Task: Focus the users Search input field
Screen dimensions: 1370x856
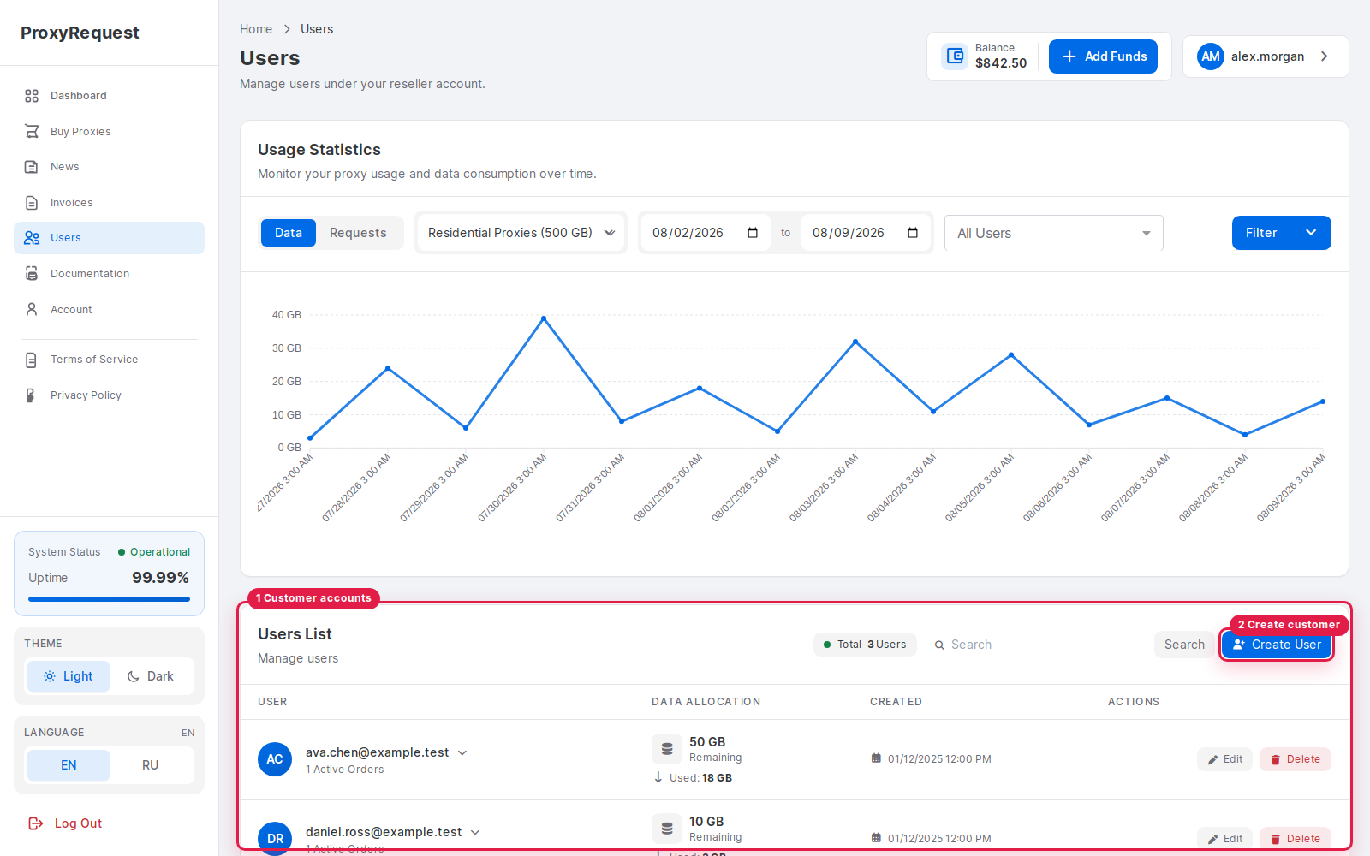Action: tap(1036, 645)
